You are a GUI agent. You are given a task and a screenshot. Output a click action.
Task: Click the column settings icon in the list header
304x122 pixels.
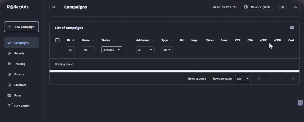(x=292, y=28)
